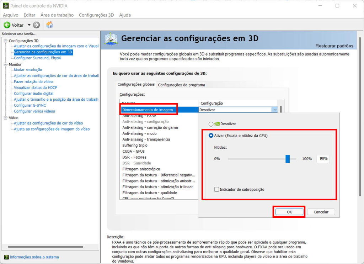
Task: Collapse the Monitor tree node
Action: (x=6, y=64)
